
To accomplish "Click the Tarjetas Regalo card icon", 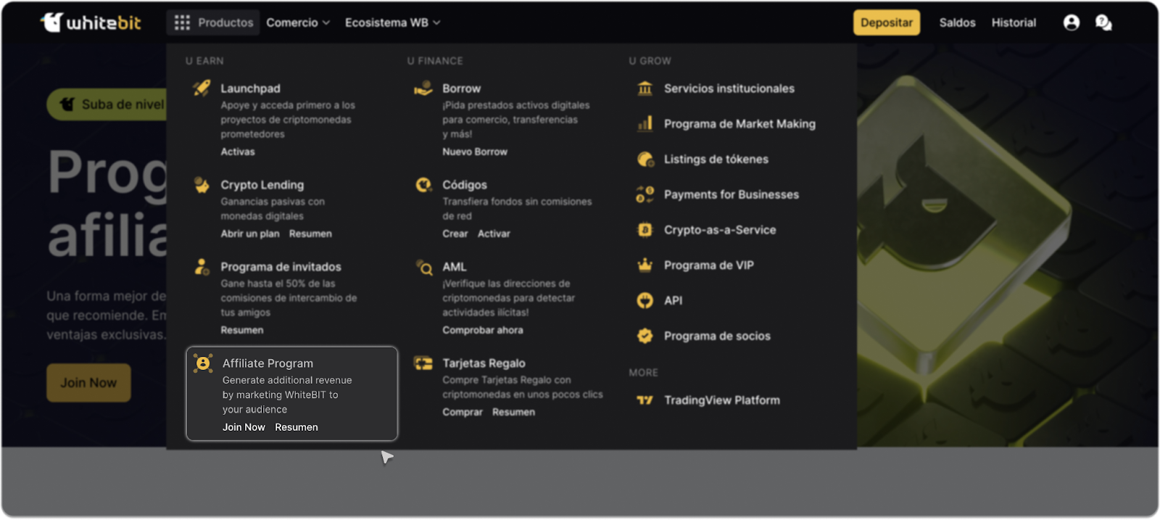I will 423,363.
